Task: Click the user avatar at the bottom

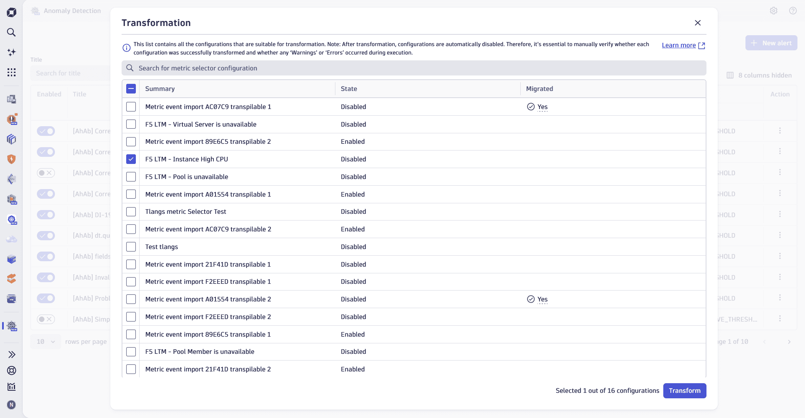Action: (x=11, y=405)
